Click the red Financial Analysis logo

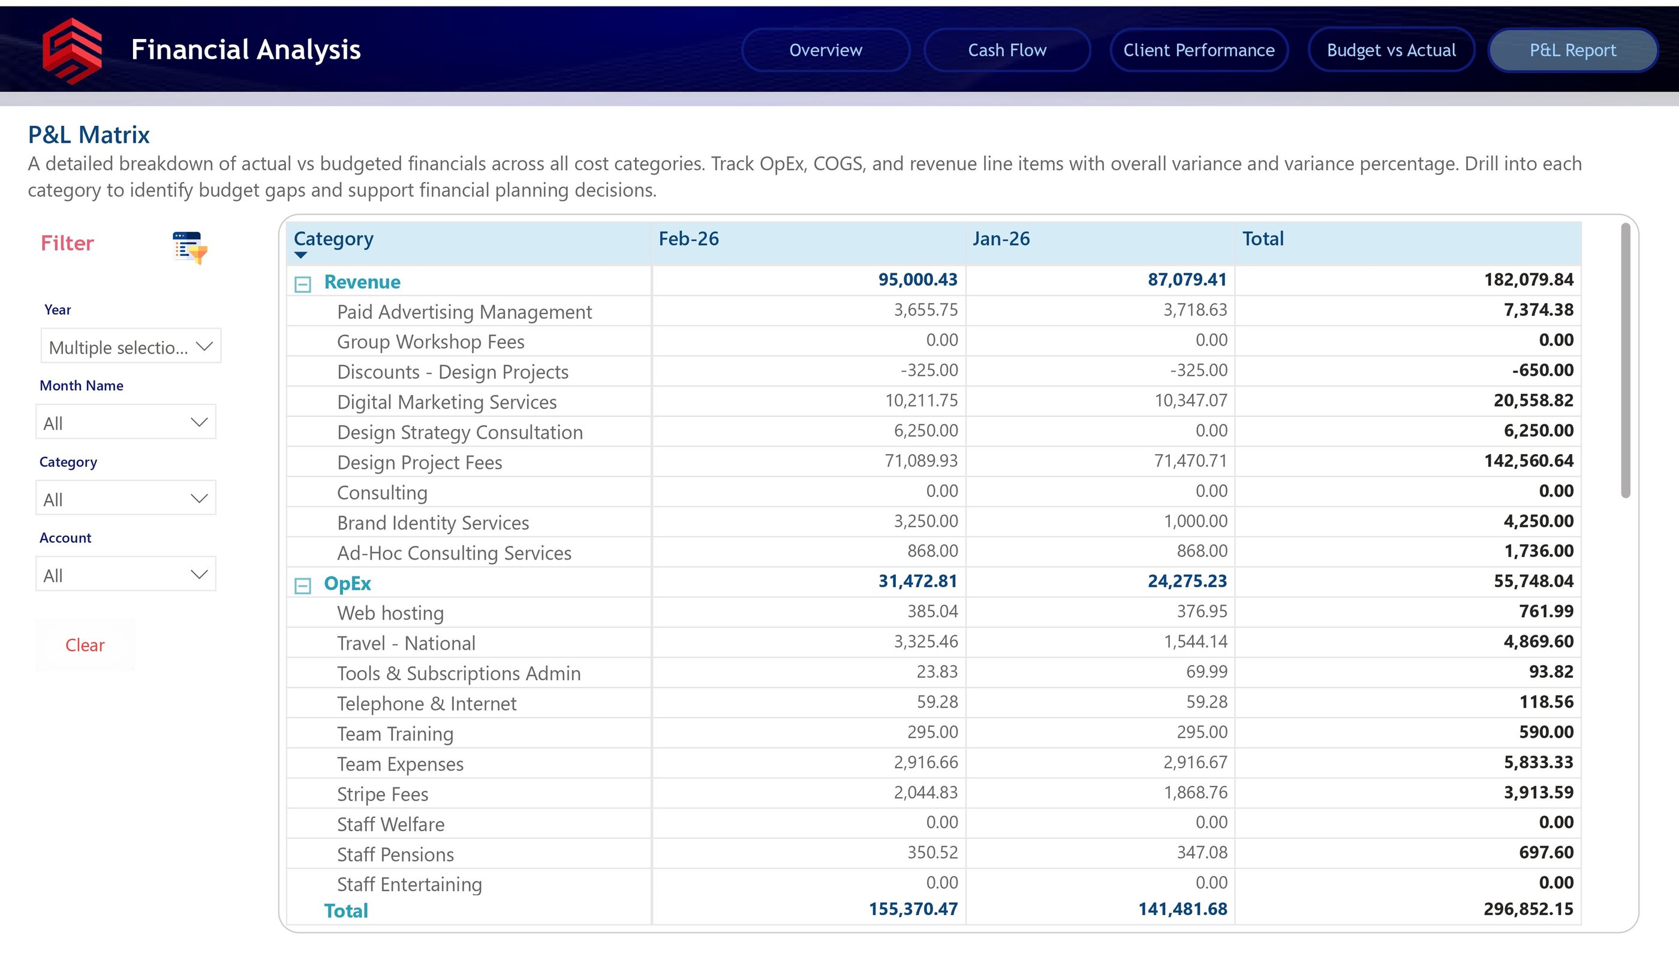(x=73, y=50)
